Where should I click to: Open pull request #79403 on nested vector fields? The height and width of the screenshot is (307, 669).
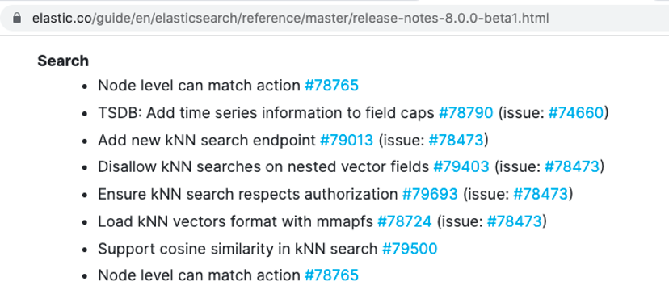[461, 166]
